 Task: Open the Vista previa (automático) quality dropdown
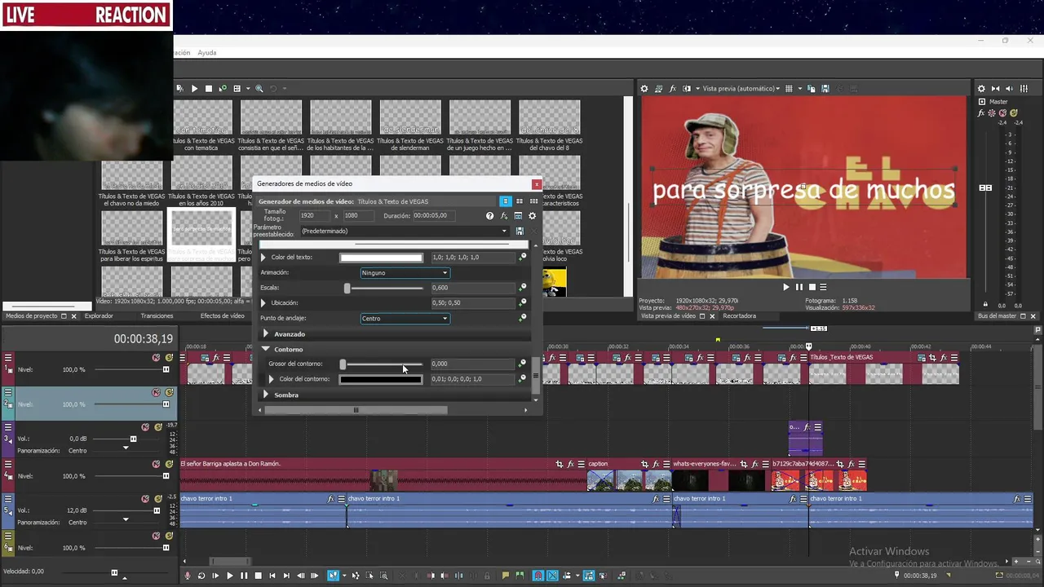pyautogui.click(x=741, y=88)
